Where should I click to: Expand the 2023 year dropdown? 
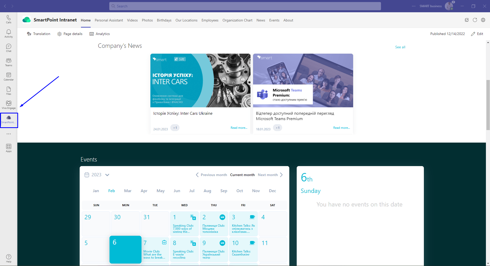click(x=107, y=175)
